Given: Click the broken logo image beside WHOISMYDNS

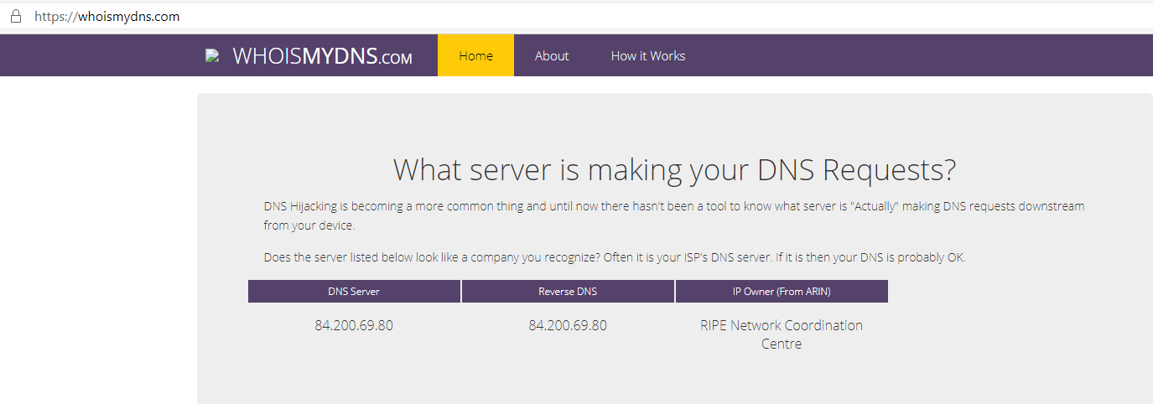Looking at the screenshot, I should pos(212,55).
